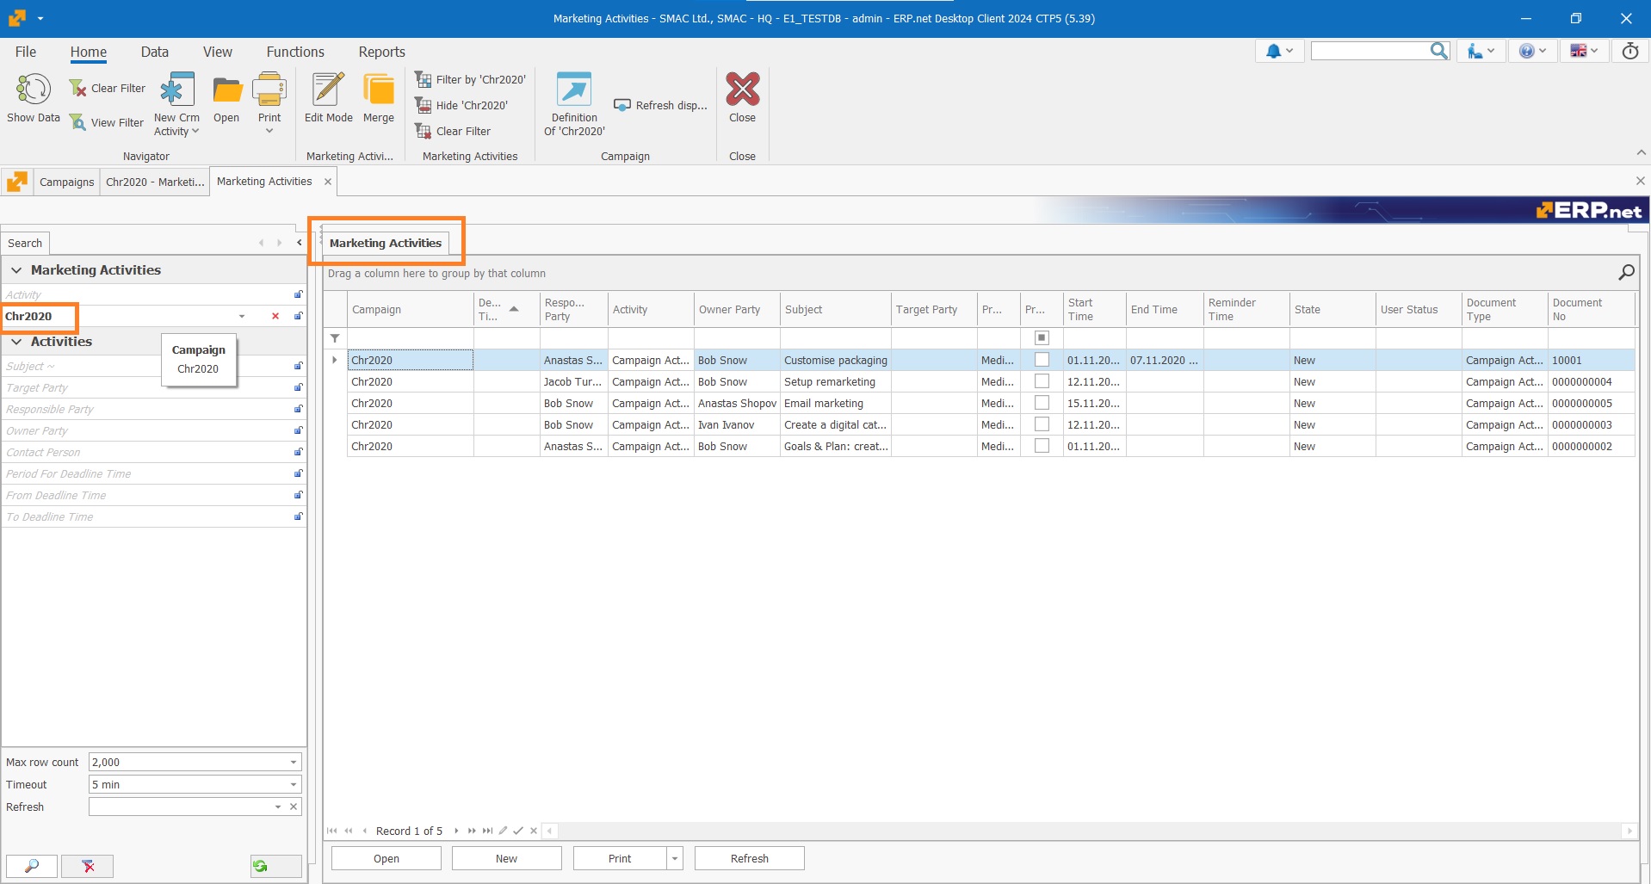This screenshot has width=1651, height=884.
Task: Switch to Chr2020 - Marketi... tab
Action: [155, 182]
